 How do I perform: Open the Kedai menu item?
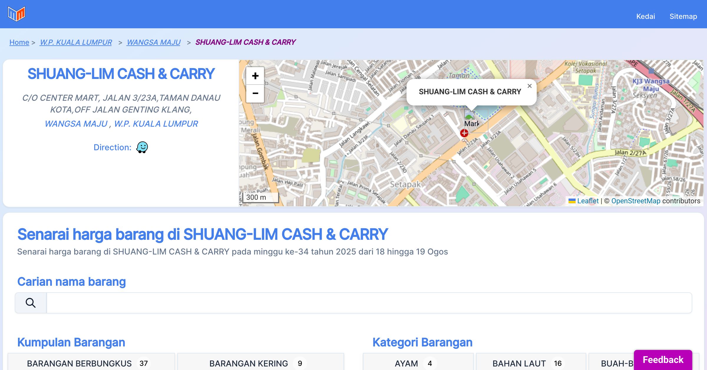645,16
